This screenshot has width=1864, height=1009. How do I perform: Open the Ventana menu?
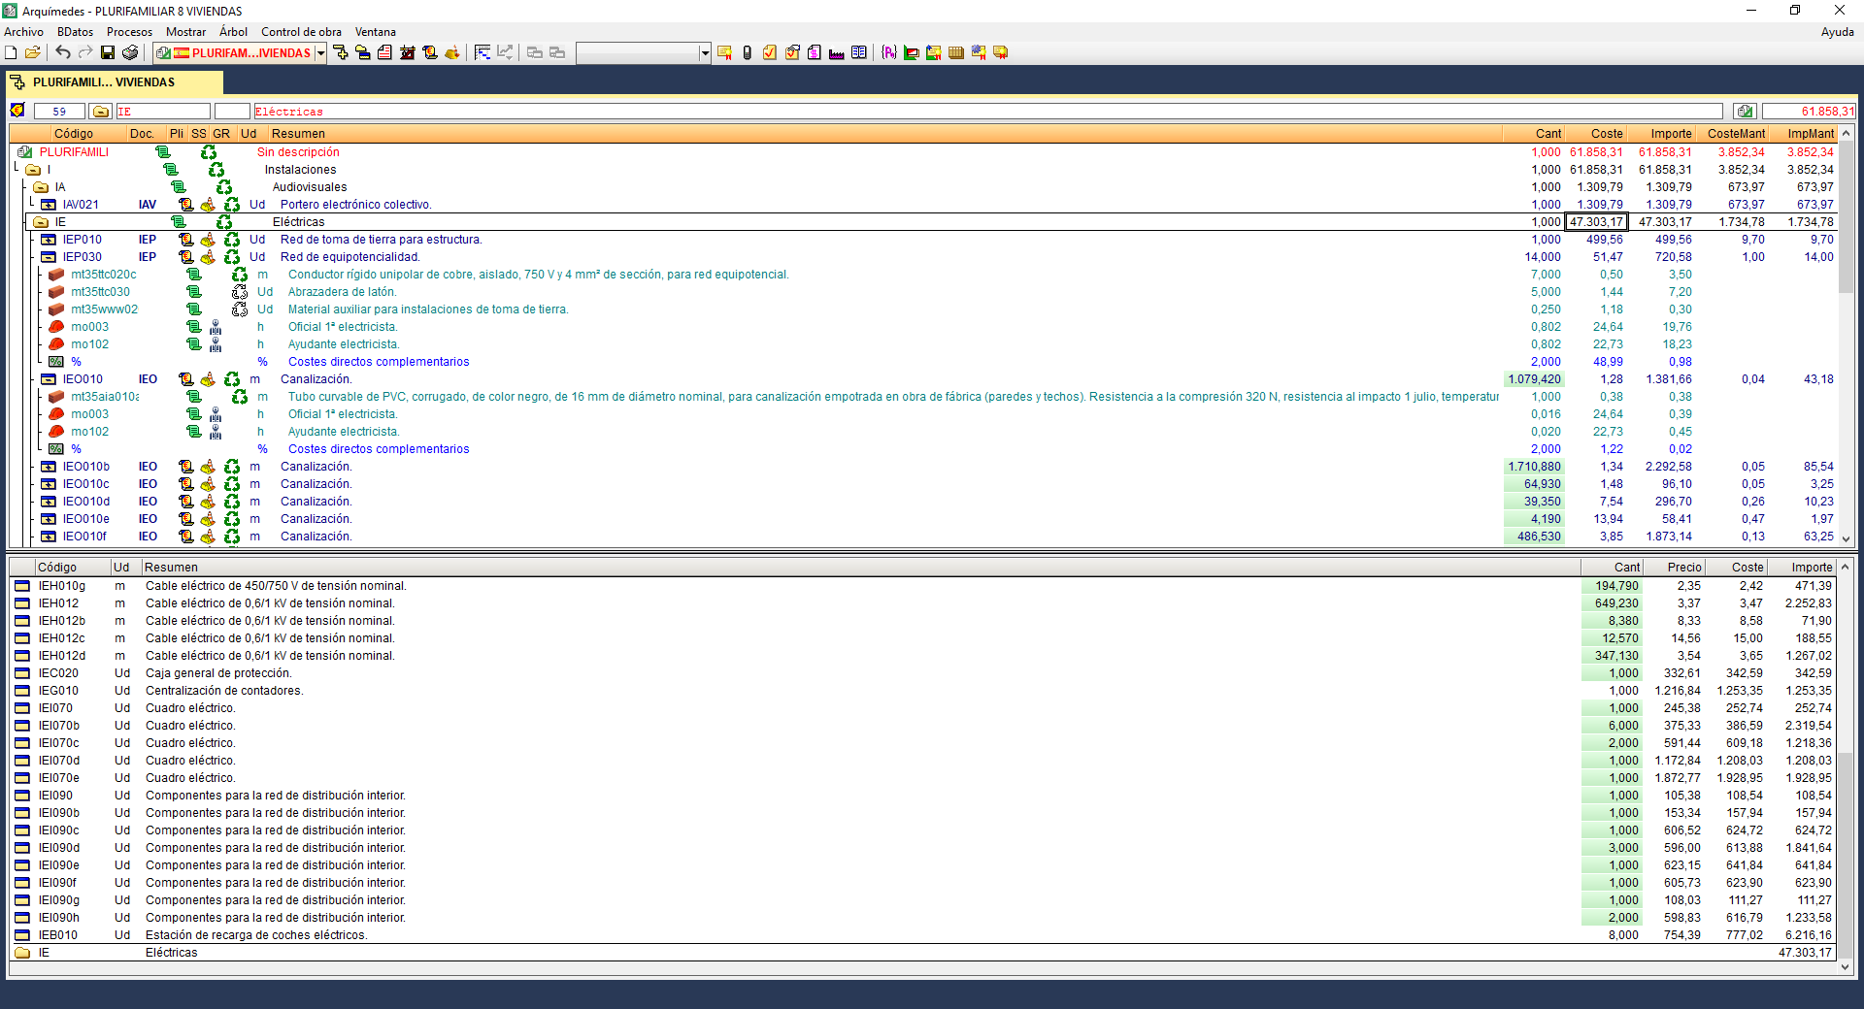376,32
